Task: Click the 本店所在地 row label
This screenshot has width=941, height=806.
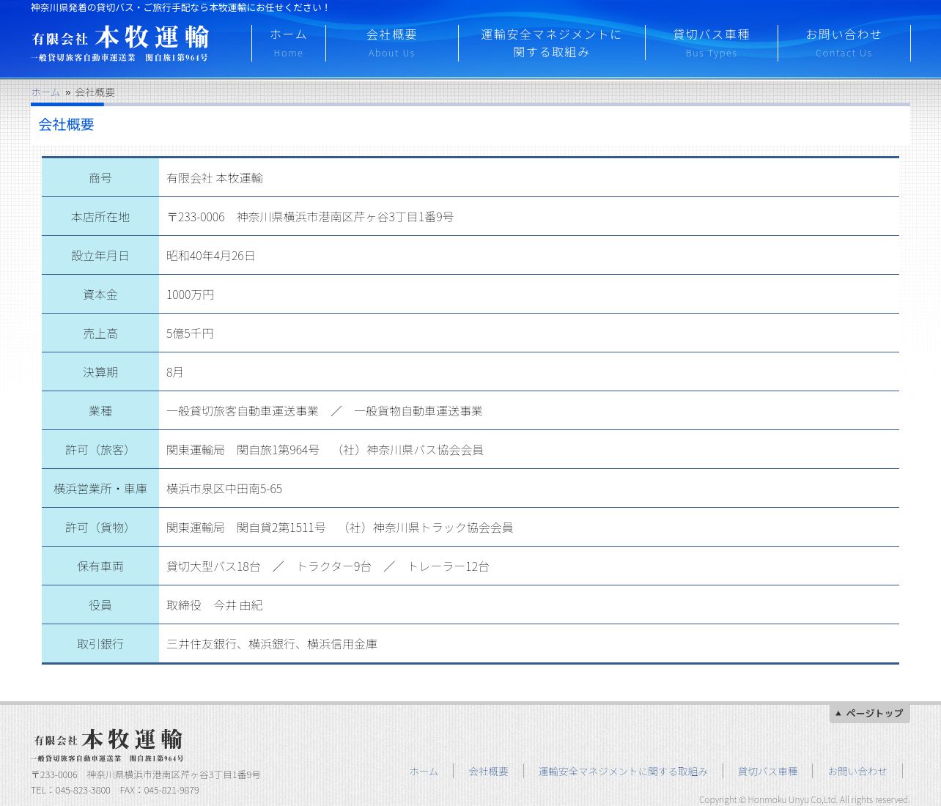Action: (100, 217)
